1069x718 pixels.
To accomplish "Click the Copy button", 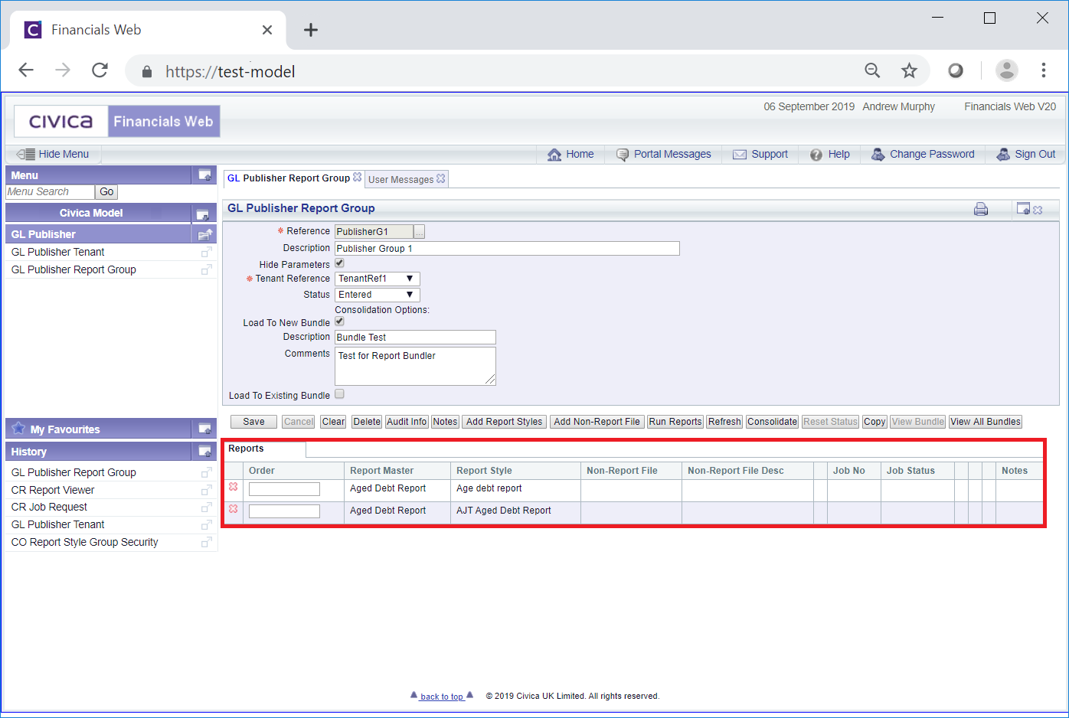I will [874, 422].
